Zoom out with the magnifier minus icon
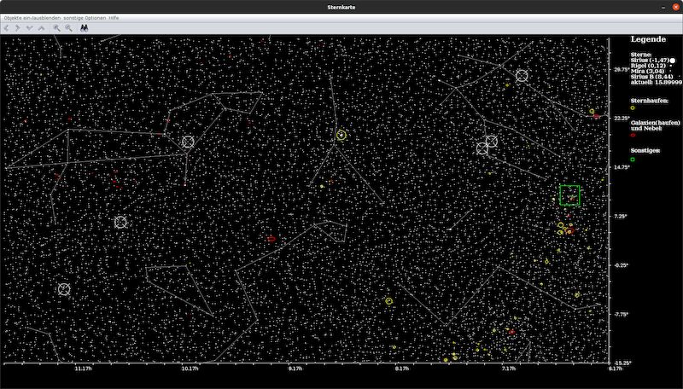Screen dimensions: 683x389 coord(68,28)
